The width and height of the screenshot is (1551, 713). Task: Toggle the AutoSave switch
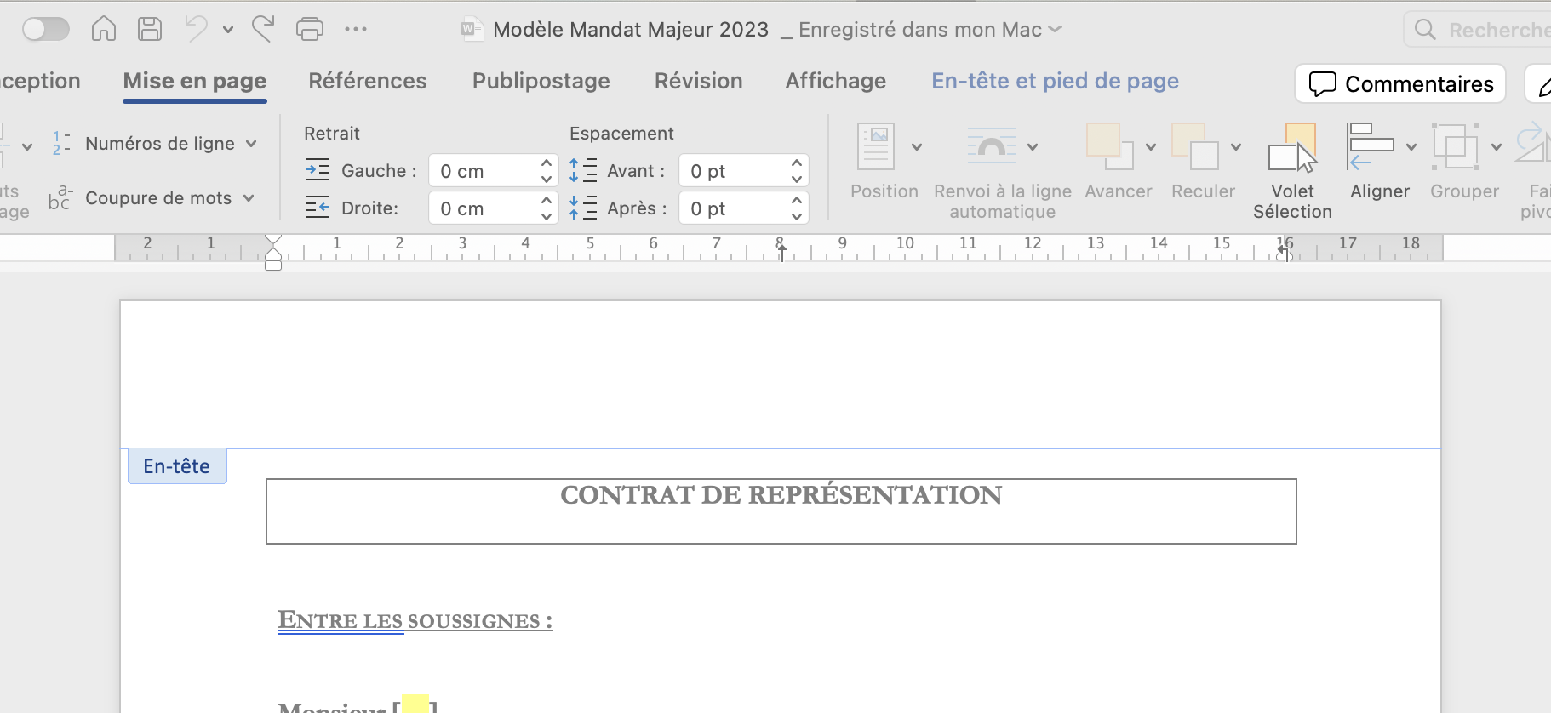point(46,30)
